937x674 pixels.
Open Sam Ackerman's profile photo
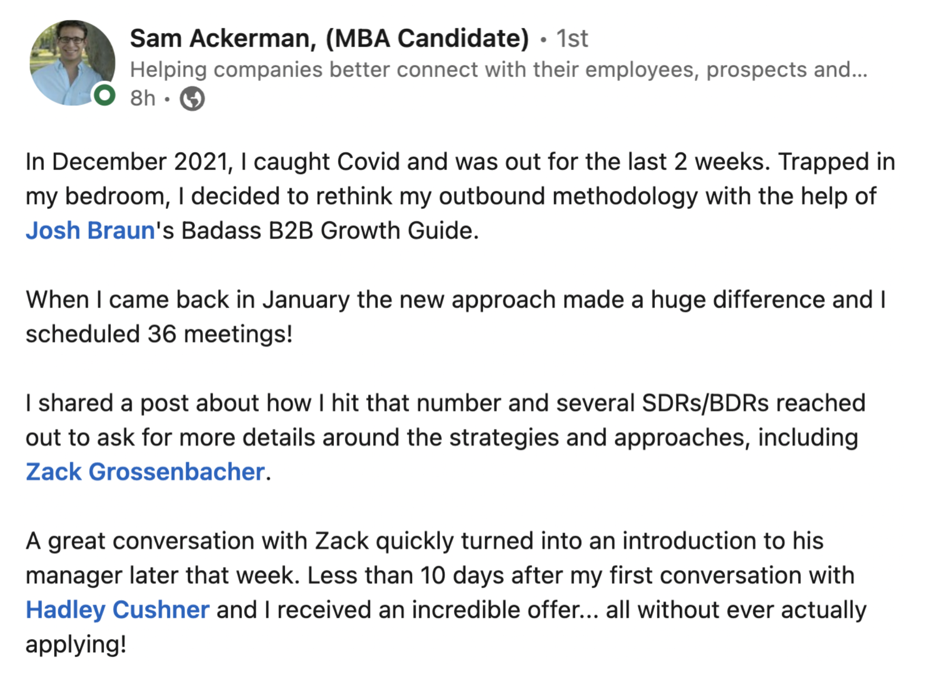coord(73,63)
